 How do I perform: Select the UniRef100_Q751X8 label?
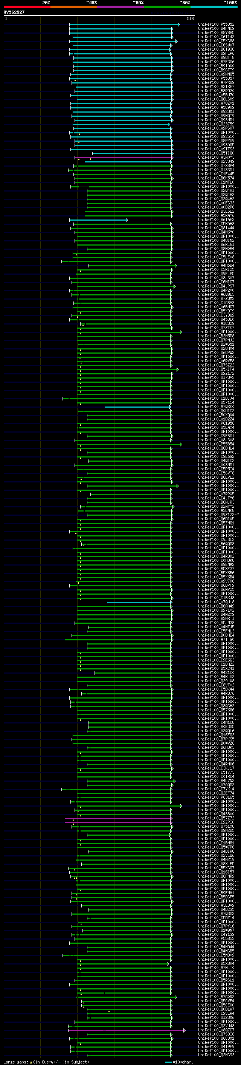tap(216, 827)
